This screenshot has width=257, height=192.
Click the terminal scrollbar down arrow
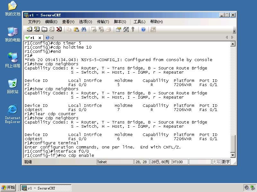[233, 155]
